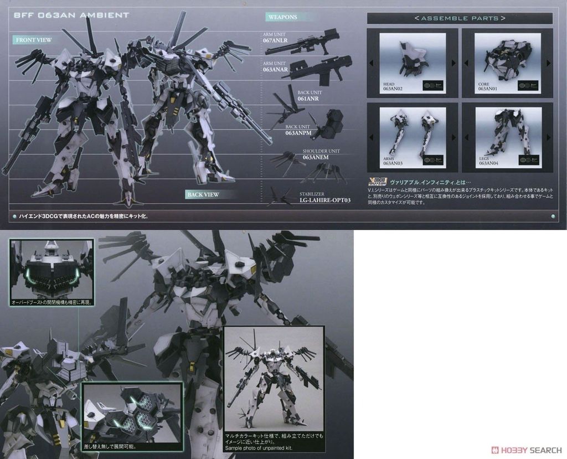This screenshot has width=567, height=459.
Task: Click the SHOULDER UNIT 063ANEM text
Action: pyautogui.click(x=321, y=154)
